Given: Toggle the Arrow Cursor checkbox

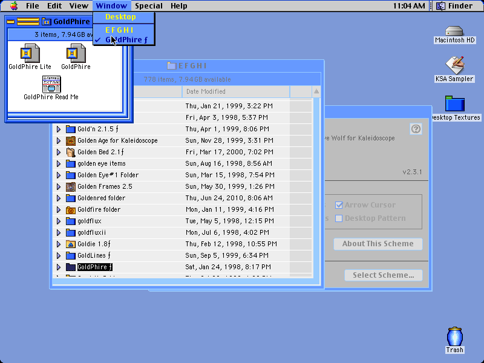Looking at the screenshot, I should click(x=339, y=205).
